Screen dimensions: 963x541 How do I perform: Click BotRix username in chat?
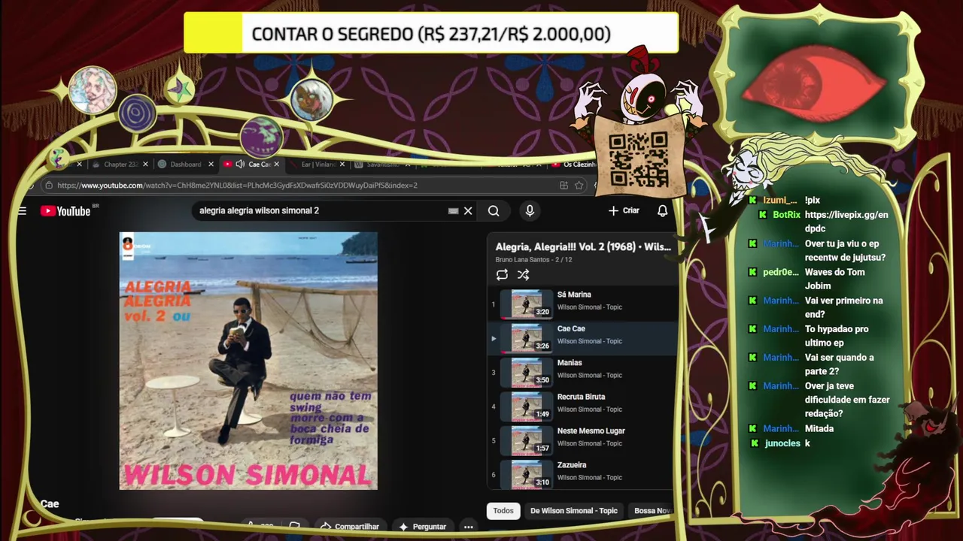786,215
